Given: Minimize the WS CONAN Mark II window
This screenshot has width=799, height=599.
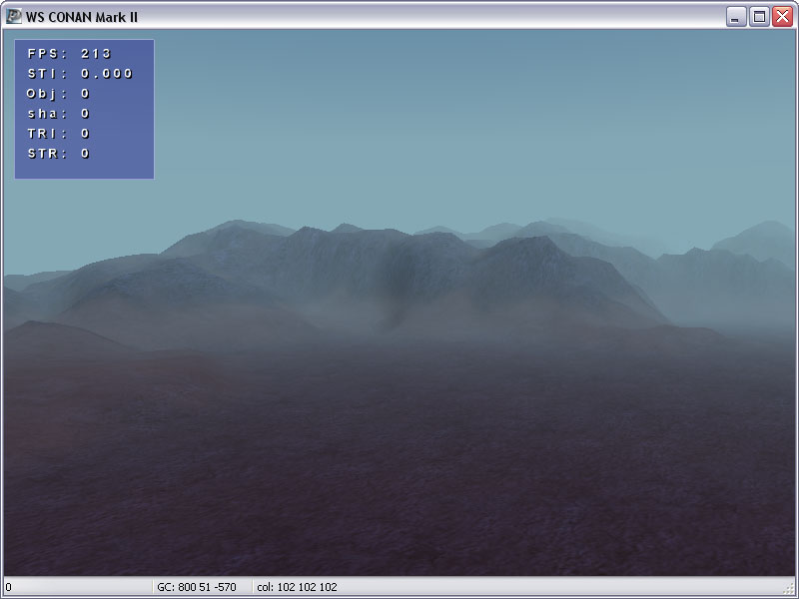Looking at the screenshot, I should coord(736,17).
